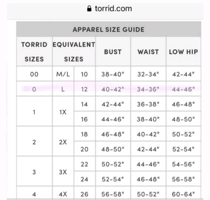Screen dimensions: 210x200
Task: Select the EQUIVALENT SIZES column header
Action: click(74, 51)
